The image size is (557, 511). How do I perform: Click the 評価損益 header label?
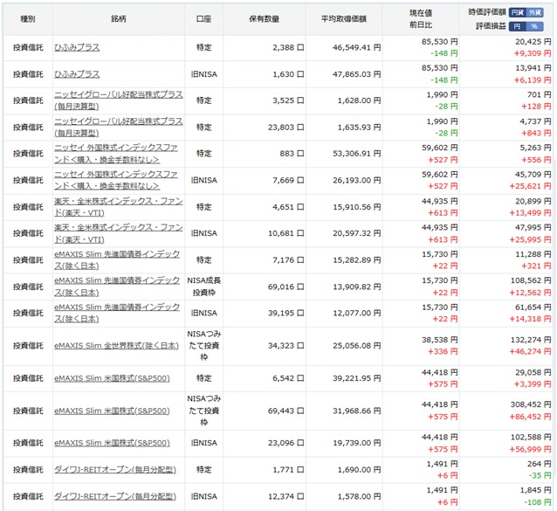pos(491,26)
